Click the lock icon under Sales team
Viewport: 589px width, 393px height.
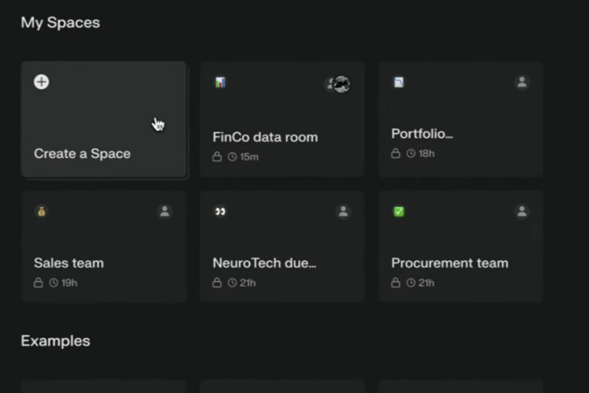pyautogui.click(x=38, y=283)
